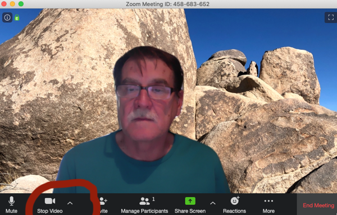The image size is (337, 215).
Task: Close the Zoom meeting window
Action: (4, 4)
